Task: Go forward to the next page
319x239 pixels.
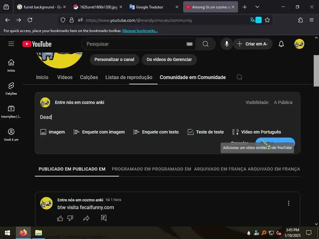Action: 19,20
